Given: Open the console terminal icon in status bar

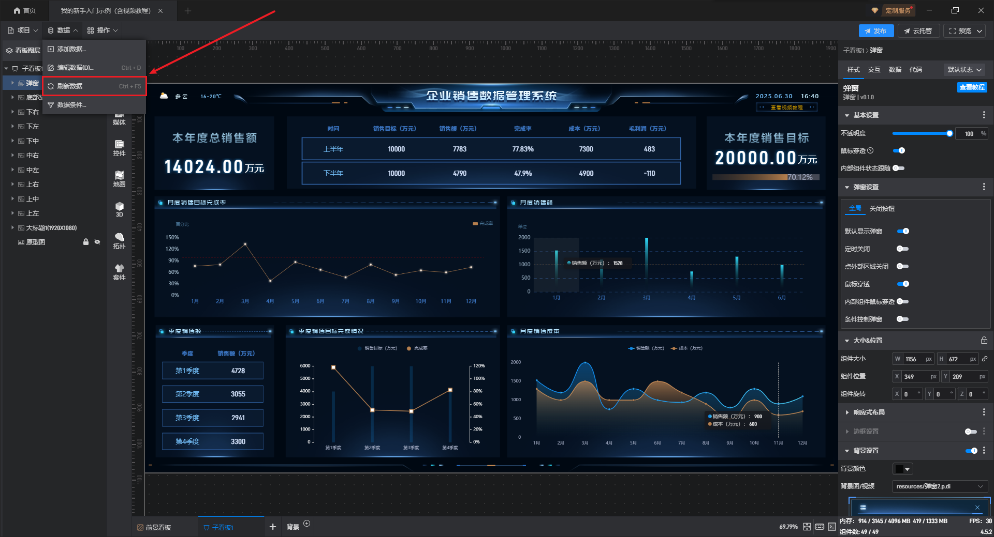Looking at the screenshot, I should 832,527.
